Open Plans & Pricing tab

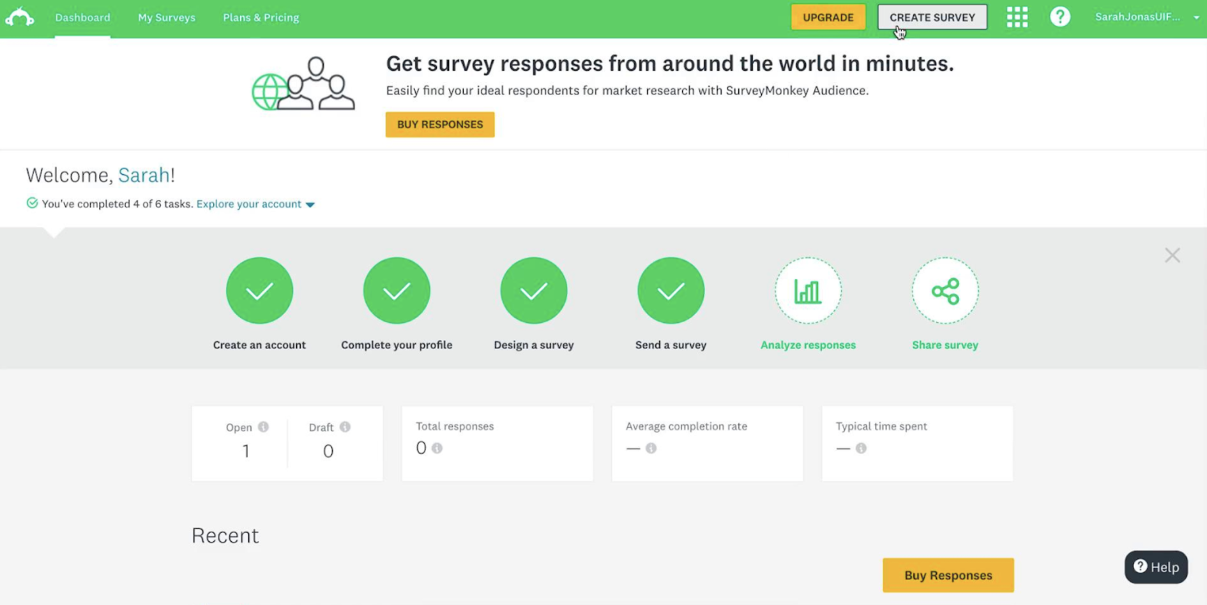pos(261,17)
